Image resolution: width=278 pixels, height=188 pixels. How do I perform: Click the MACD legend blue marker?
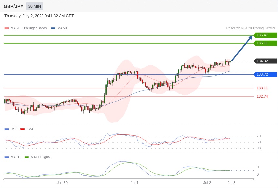click(7, 157)
